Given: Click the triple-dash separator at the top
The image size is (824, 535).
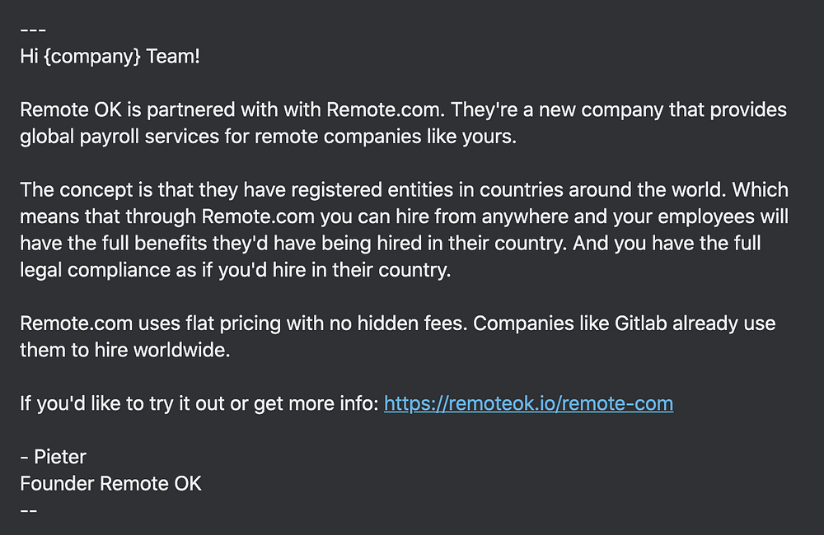Looking at the screenshot, I should point(32,32).
